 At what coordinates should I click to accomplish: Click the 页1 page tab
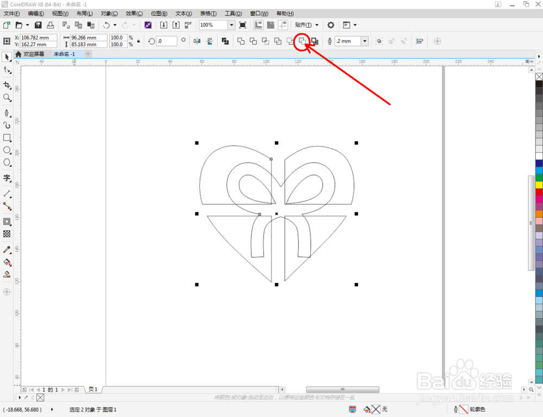[x=93, y=389]
